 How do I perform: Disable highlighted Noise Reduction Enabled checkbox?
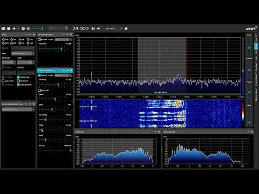(39, 75)
